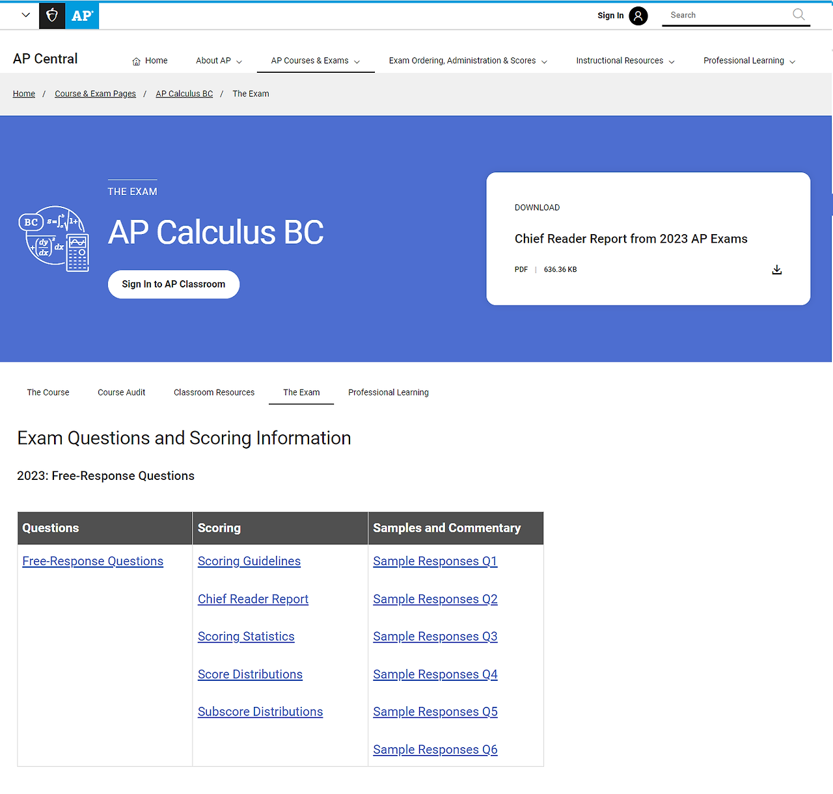
Task: Switch to Course Audit tab
Action: tap(121, 392)
